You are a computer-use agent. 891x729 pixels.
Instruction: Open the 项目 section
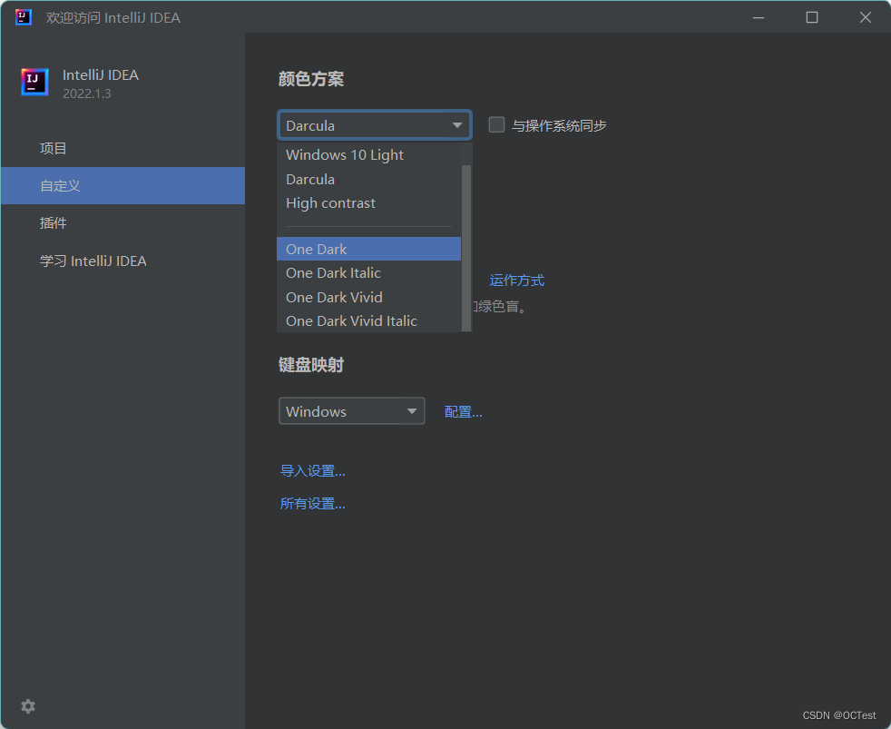click(x=122, y=148)
